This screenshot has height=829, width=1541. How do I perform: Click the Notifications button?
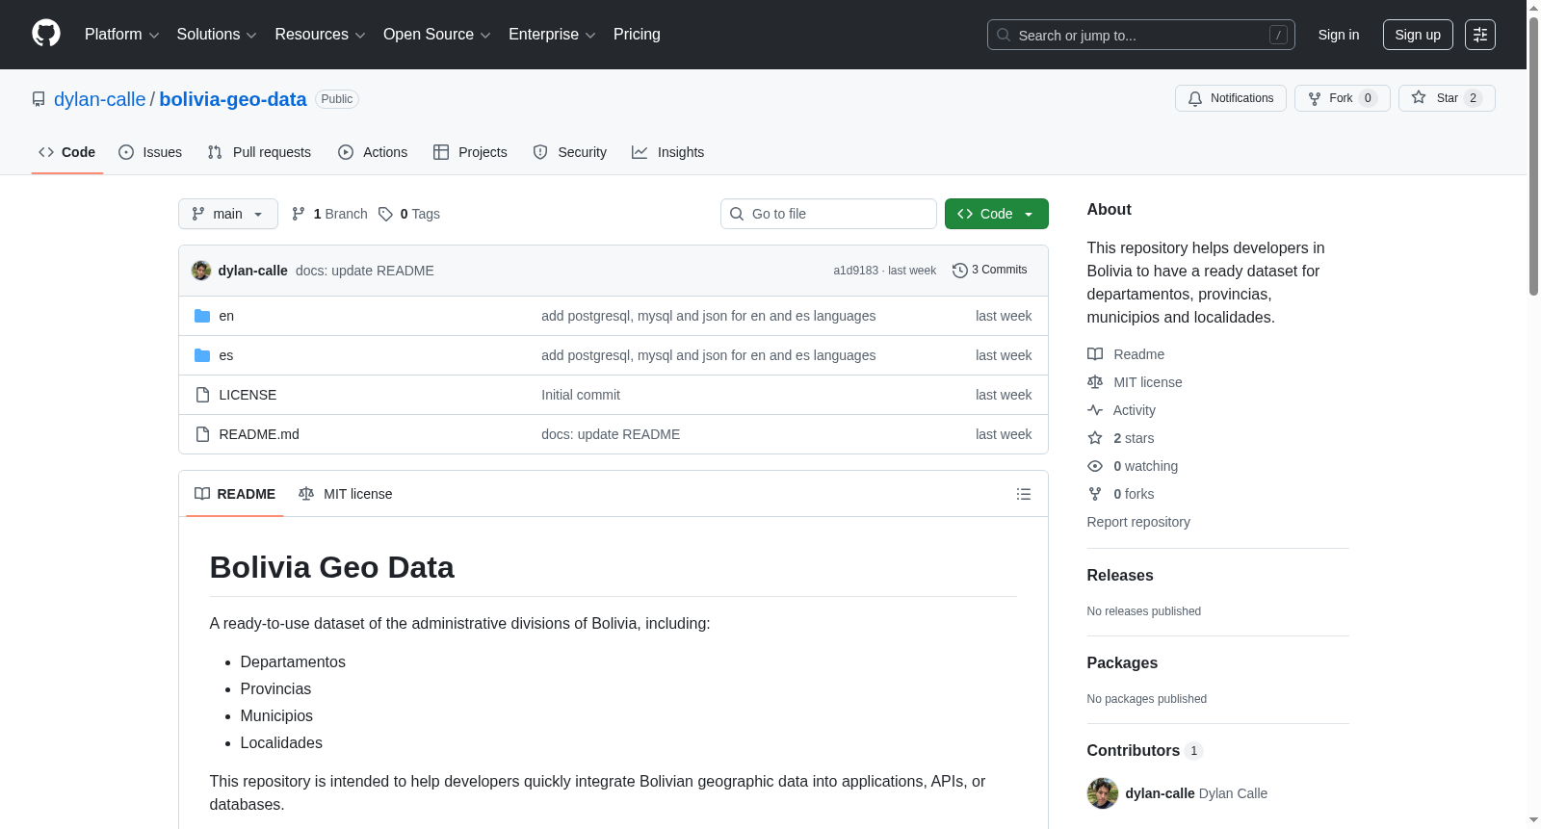1231,98
